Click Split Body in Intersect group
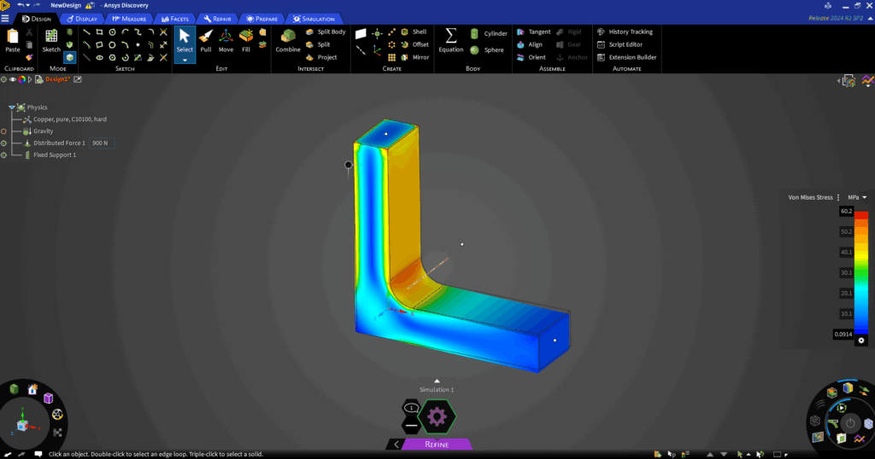875x459 pixels. 326,32
